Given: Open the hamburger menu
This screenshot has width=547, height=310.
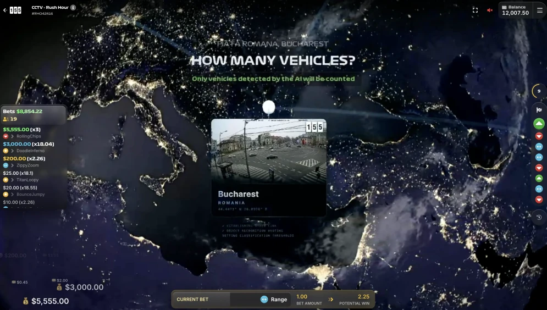Looking at the screenshot, I should pyautogui.click(x=540, y=10).
